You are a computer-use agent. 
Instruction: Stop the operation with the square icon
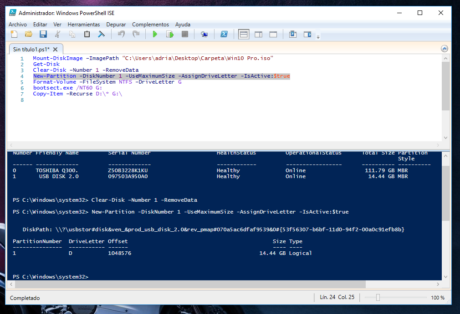pos(185,34)
